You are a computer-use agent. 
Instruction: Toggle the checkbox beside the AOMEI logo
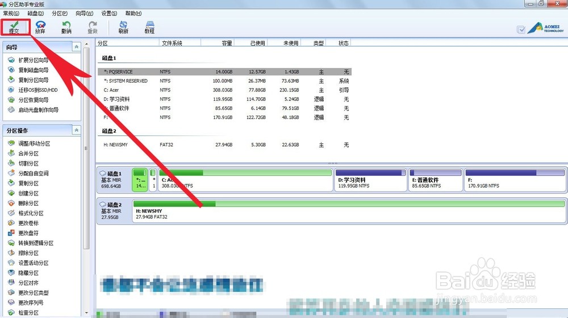click(x=521, y=29)
